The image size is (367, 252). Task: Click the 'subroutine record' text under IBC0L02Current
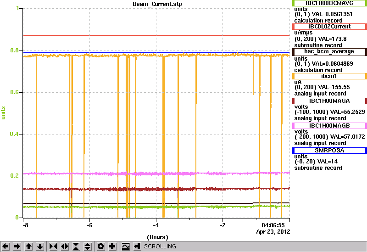point(318,45)
